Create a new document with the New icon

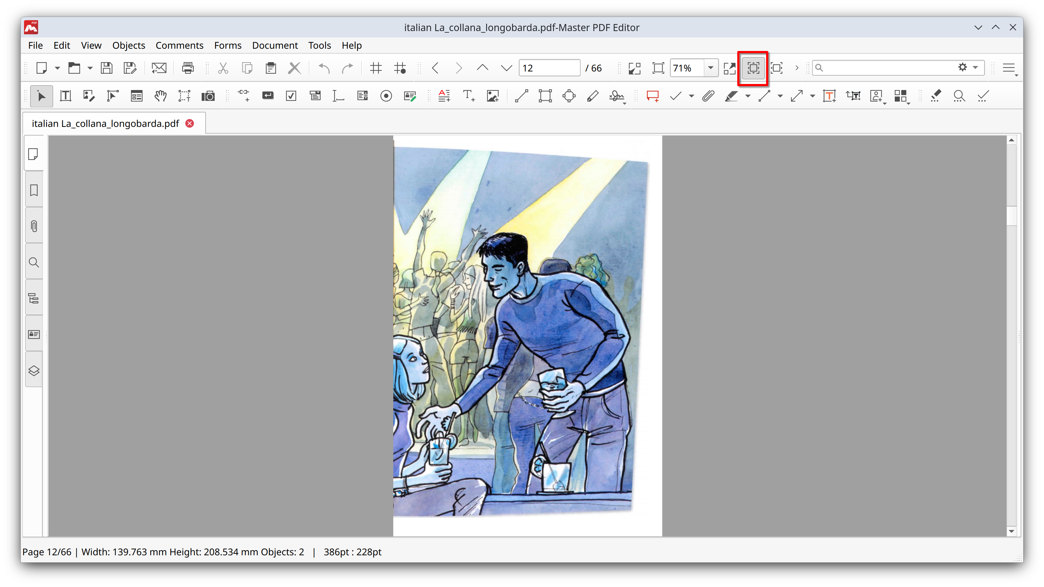pyautogui.click(x=42, y=68)
